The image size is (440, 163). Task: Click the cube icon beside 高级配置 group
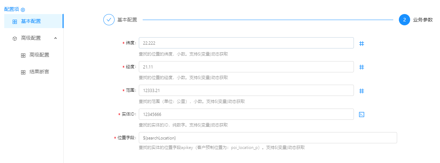(x=14, y=38)
